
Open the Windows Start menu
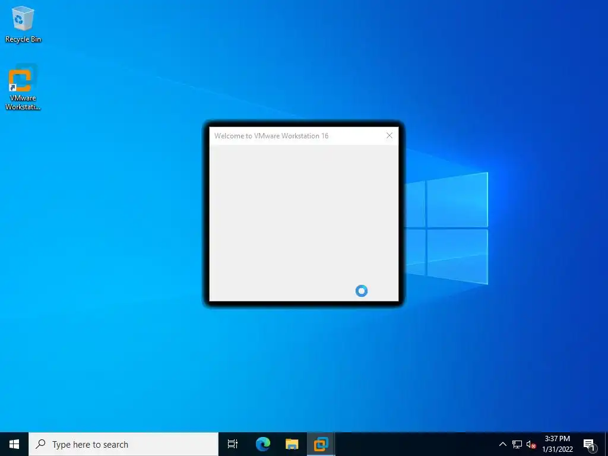(x=14, y=444)
